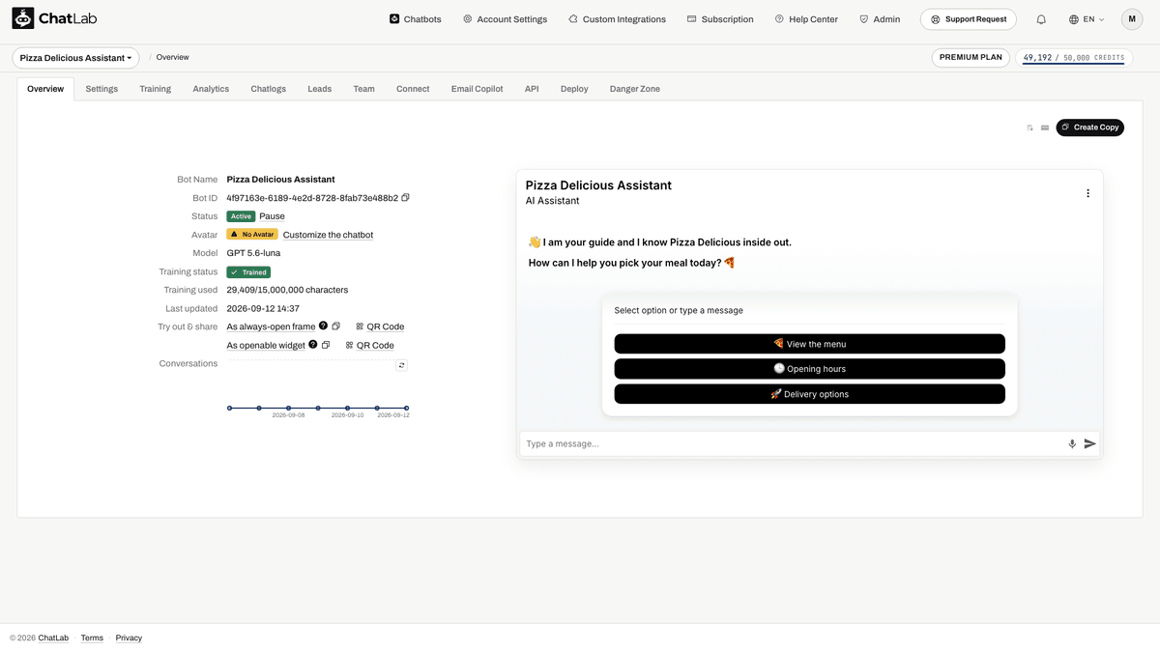The image size is (1160, 652).
Task: Click the PREMIUM PLAN badge
Action: tap(971, 58)
